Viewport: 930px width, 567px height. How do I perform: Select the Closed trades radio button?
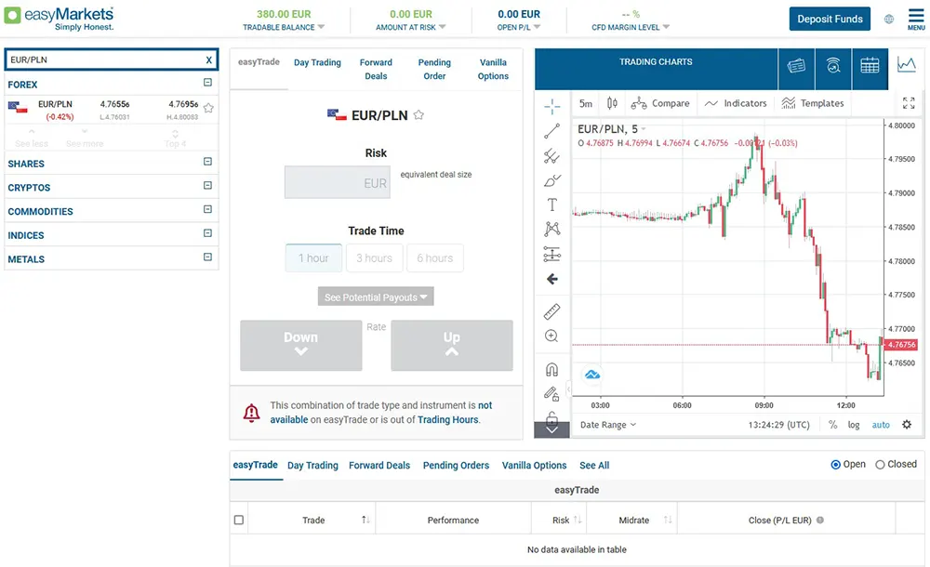tap(879, 465)
